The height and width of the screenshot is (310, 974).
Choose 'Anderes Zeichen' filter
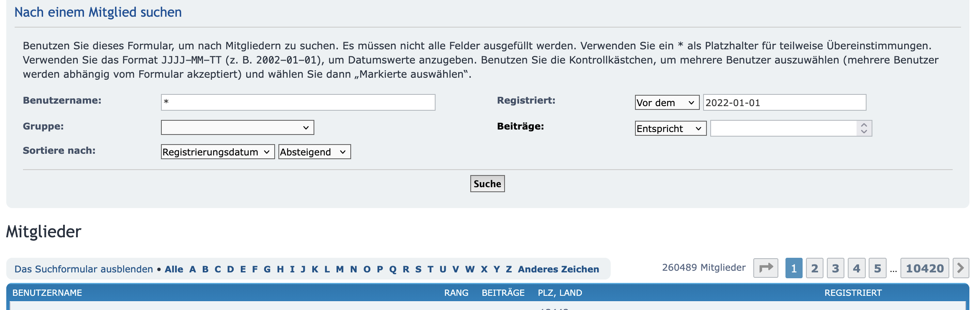pyautogui.click(x=558, y=269)
